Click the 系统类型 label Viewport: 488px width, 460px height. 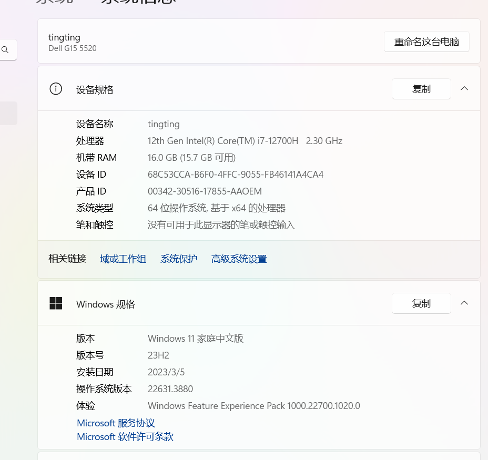(x=95, y=208)
